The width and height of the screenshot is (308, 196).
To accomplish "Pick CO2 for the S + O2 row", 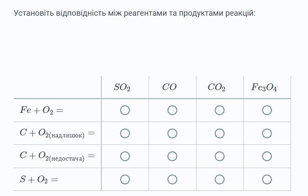I will 220,179.
